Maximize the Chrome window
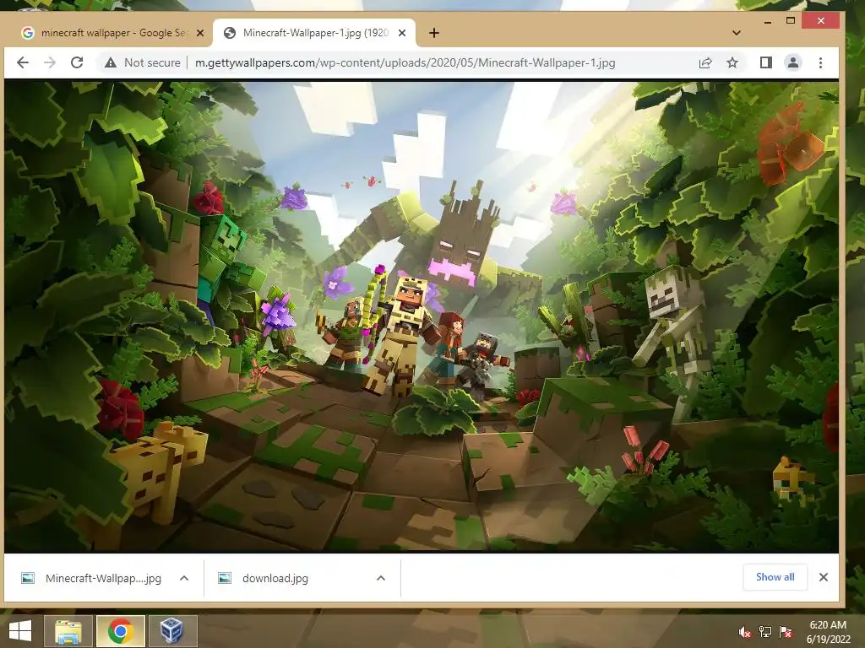Image resolution: width=865 pixels, height=648 pixels. [x=791, y=21]
